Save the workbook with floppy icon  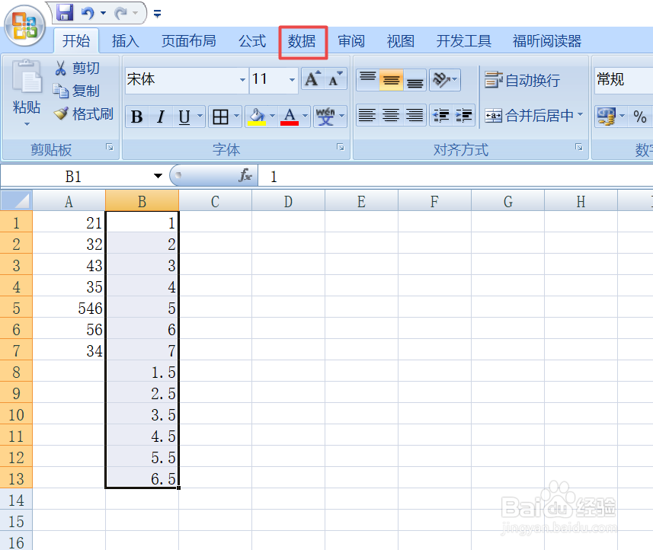[x=65, y=13]
